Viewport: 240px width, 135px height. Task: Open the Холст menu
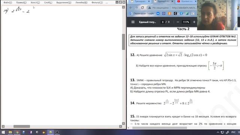(x=35, y=3)
